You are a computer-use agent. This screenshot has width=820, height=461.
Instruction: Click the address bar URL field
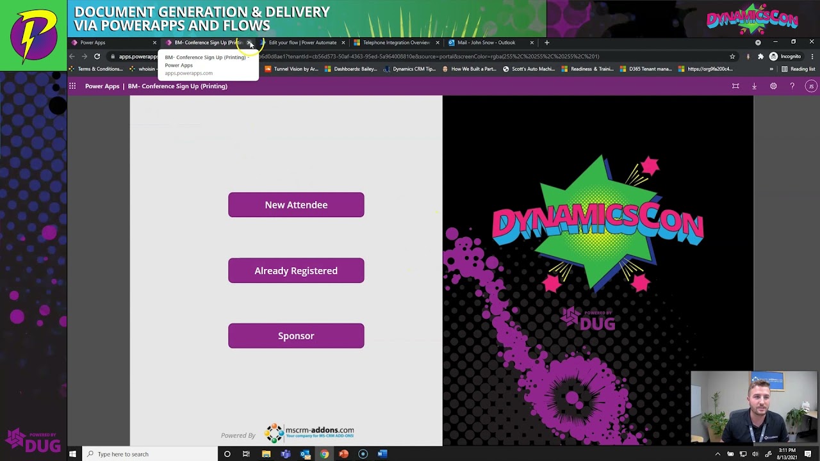(x=423, y=56)
